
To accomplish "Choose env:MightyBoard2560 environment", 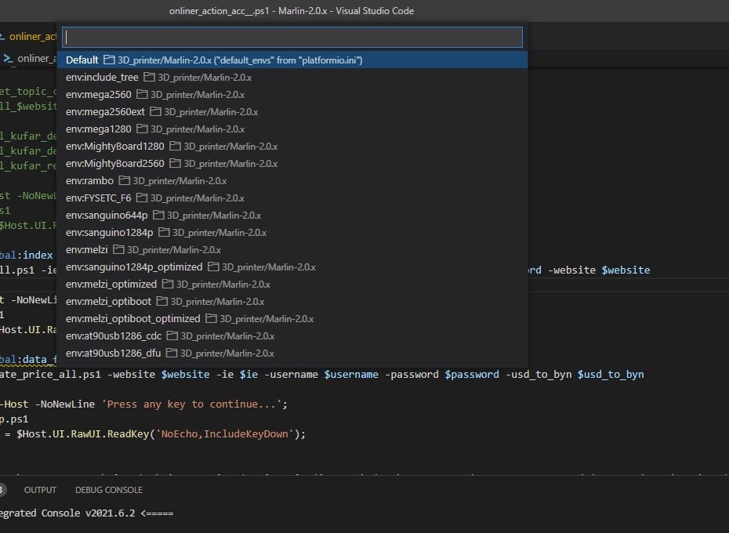I will click(292, 163).
